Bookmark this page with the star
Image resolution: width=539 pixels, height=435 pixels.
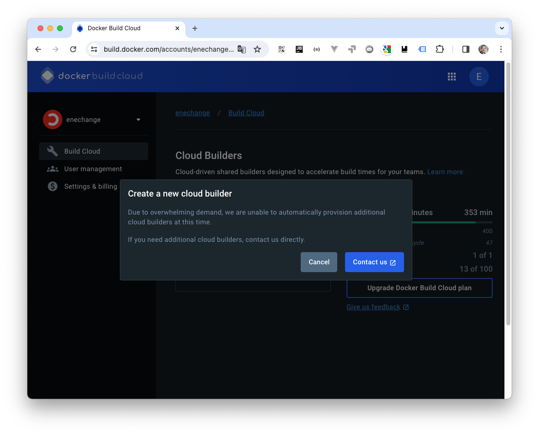point(257,49)
